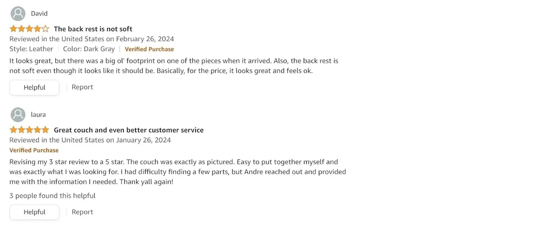Screen dimensions: 560x229
Task: Open "The back rest is not soft" review title
Action: coord(93,29)
